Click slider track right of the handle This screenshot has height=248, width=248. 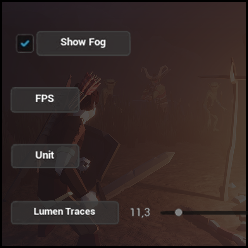[x=214, y=213]
